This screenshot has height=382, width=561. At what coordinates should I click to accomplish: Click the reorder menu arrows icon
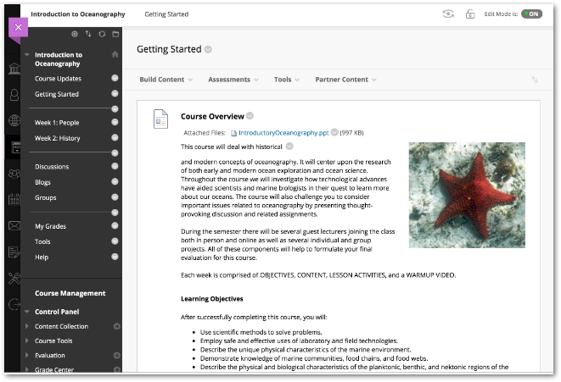[88, 34]
